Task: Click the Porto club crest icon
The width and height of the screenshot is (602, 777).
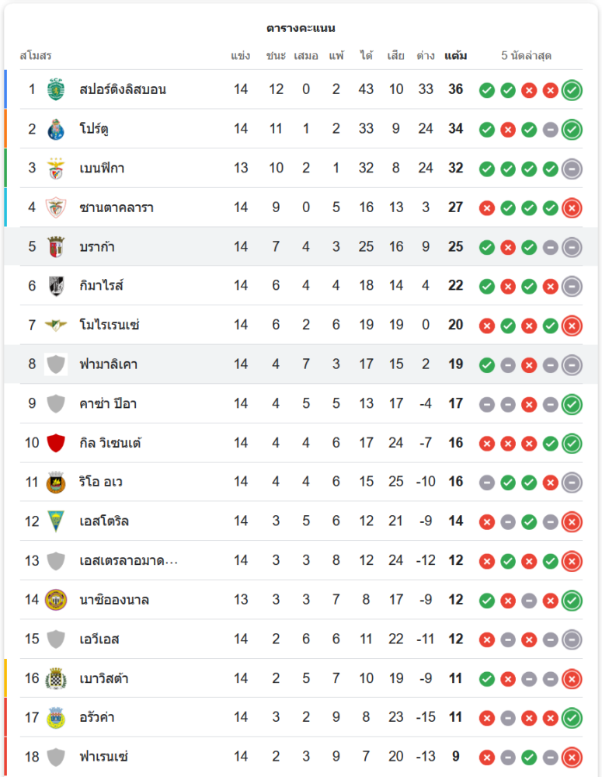Action: click(x=56, y=129)
